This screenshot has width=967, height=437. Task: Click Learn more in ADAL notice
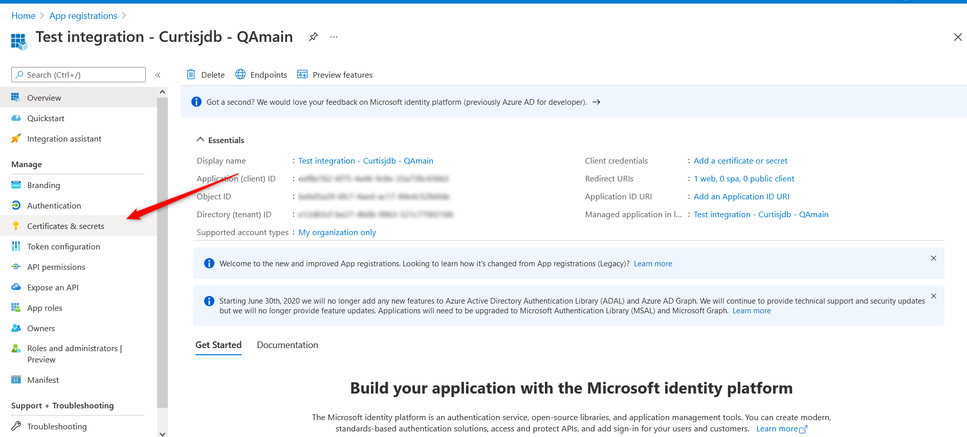coord(752,310)
